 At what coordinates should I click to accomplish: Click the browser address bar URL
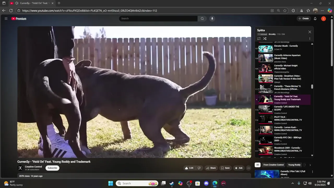pyautogui.click(x=90, y=11)
